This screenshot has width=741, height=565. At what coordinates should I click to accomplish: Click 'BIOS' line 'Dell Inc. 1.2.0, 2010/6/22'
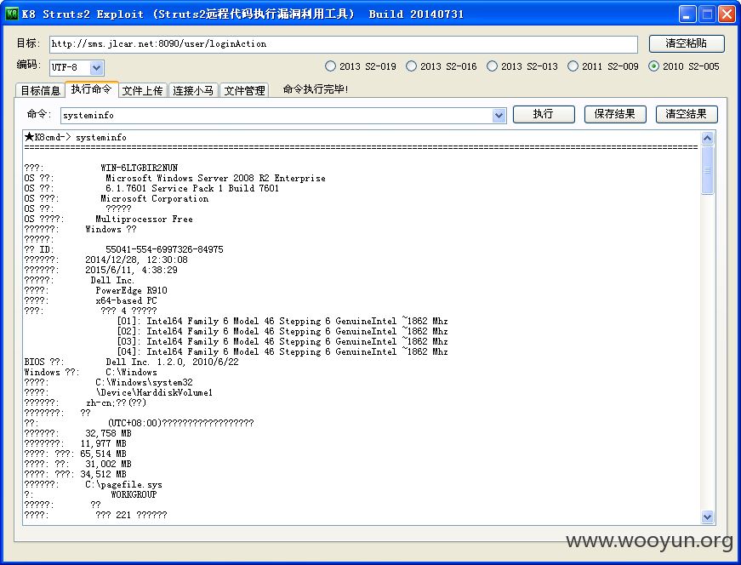172,362
